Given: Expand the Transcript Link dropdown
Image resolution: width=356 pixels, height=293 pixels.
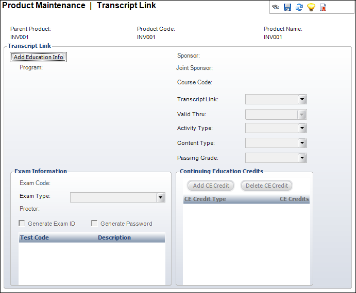Looking at the screenshot, I should point(302,100).
